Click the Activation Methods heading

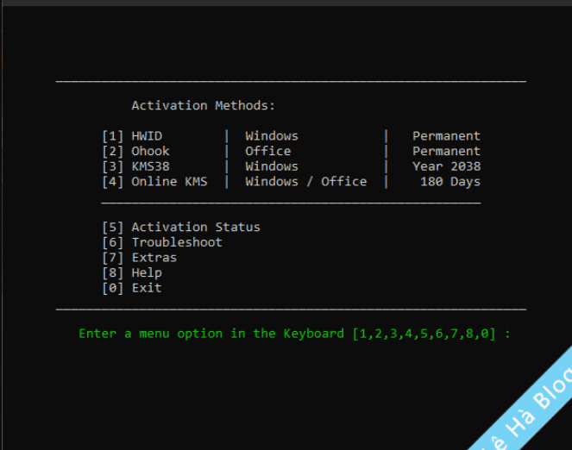coord(203,106)
